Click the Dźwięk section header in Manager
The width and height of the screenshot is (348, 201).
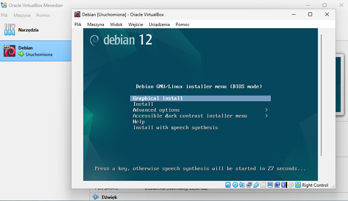pos(109,197)
